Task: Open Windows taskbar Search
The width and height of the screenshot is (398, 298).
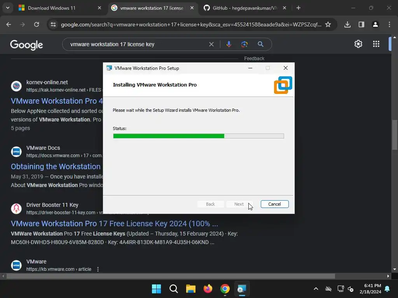Action: pyautogui.click(x=174, y=289)
